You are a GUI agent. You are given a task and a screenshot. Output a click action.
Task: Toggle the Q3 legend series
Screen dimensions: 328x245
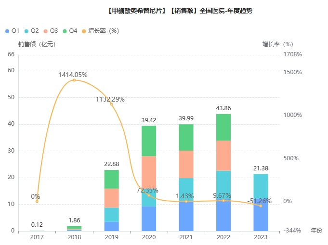click(51, 31)
